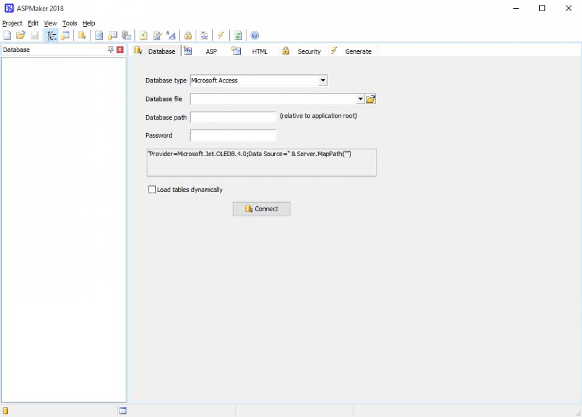This screenshot has width=582, height=417.
Task: Click the green refresh document toolbar icon
Action: (x=238, y=36)
